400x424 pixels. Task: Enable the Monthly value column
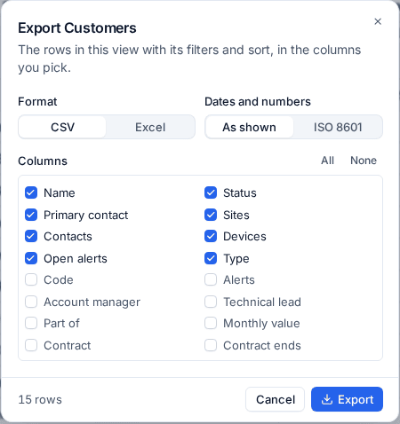[211, 323]
